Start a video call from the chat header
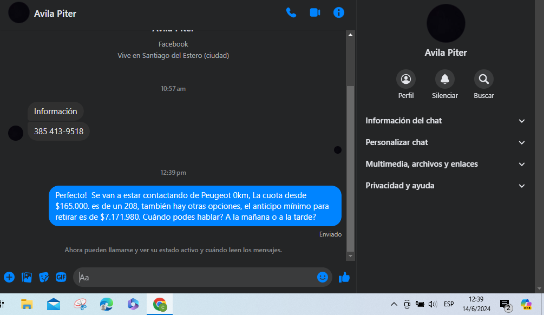 315,13
